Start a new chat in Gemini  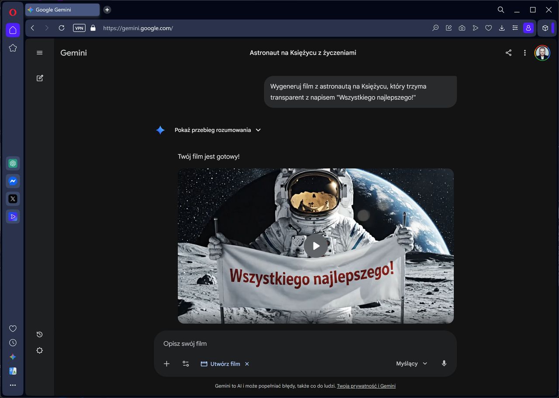(x=39, y=78)
